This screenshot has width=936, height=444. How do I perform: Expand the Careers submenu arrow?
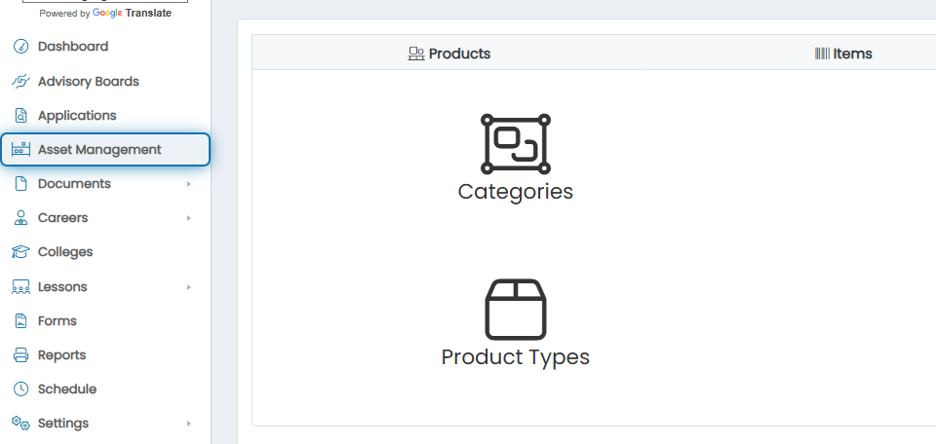click(188, 218)
